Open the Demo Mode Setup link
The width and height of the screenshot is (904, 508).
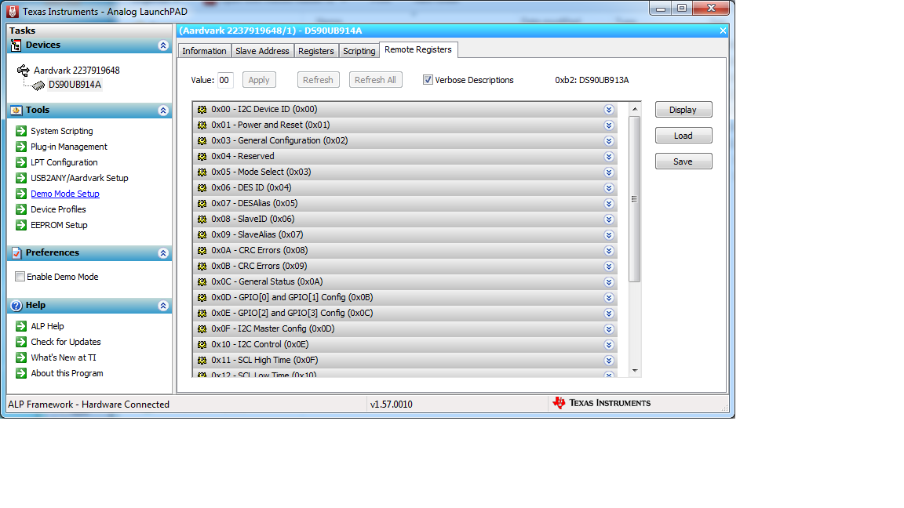(64, 194)
